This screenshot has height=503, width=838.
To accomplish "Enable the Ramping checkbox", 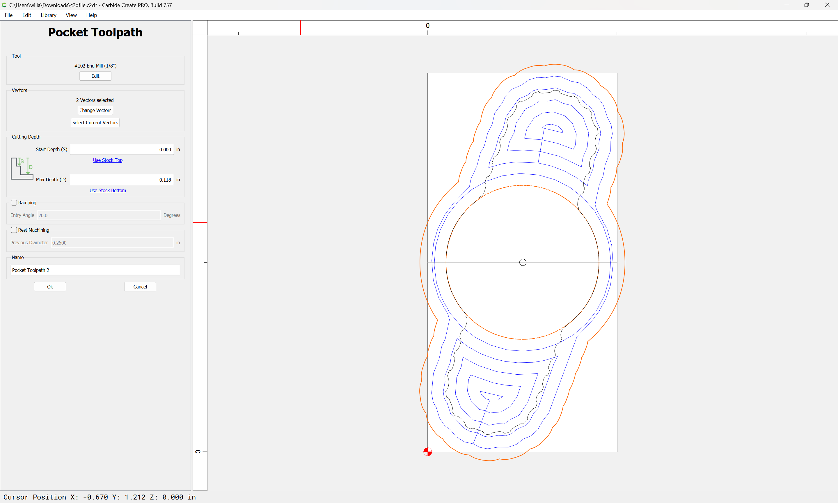I will coord(14,203).
